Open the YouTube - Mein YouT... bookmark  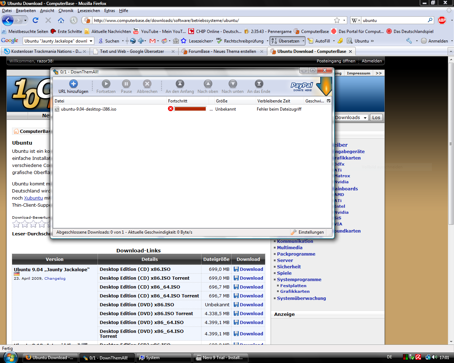pyautogui.click(x=160, y=31)
